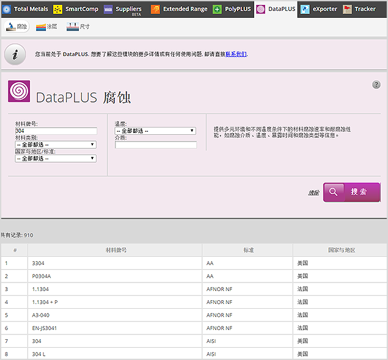Click the Extended Range orange icon
This screenshot has width=388, height=360.
[155, 9]
